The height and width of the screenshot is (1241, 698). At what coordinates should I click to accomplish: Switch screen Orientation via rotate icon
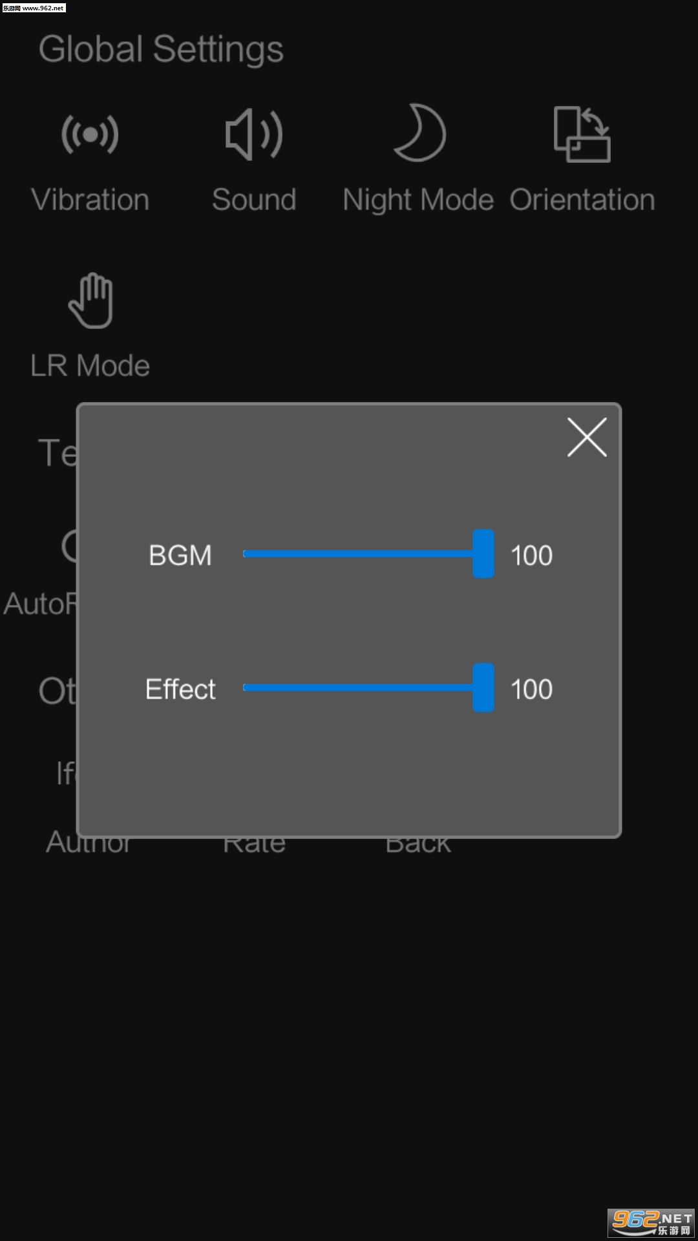(582, 134)
